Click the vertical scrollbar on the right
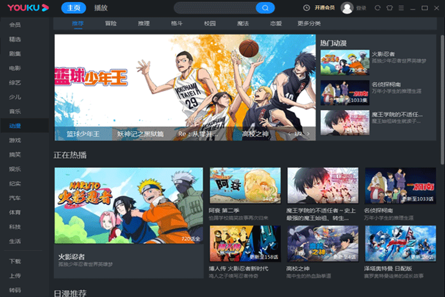The width and height of the screenshot is (445, 297). 442,100
